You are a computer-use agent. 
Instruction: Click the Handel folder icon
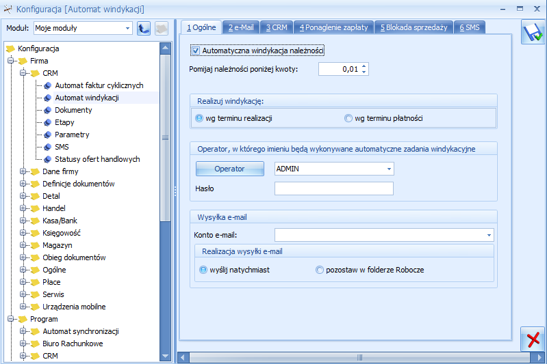[35, 208]
